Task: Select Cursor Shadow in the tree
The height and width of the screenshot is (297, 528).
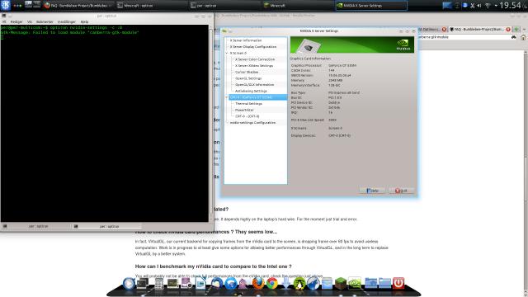Action: (247, 72)
